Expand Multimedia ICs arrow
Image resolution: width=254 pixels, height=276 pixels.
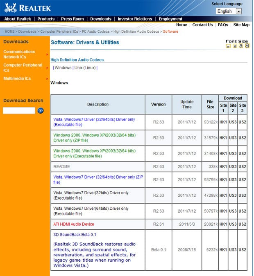tap(47, 79)
